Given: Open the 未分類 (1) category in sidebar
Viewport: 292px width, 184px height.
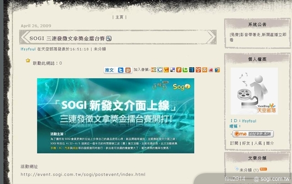Looking at the screenshot, I should click(x=249, y=170).
